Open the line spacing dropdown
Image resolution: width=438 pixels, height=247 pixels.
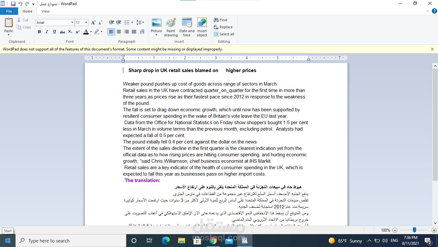coord(140,23)
